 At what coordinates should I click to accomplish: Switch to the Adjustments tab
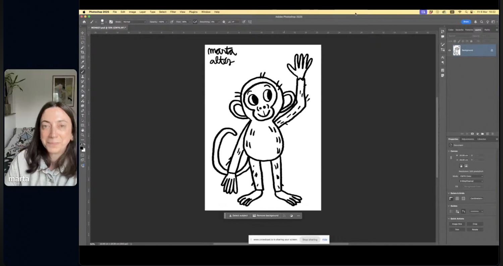(467, 139)
